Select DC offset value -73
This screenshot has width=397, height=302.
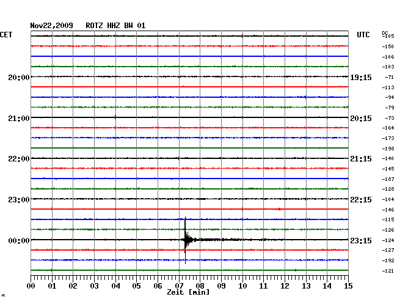point(390,118)
